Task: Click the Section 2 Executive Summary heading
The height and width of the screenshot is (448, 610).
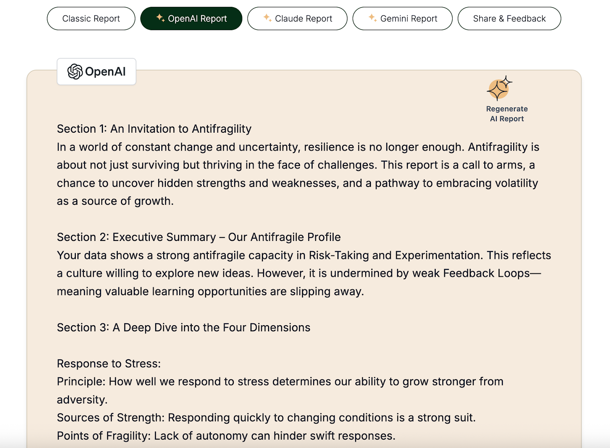Action: click(x=199, y=237)
